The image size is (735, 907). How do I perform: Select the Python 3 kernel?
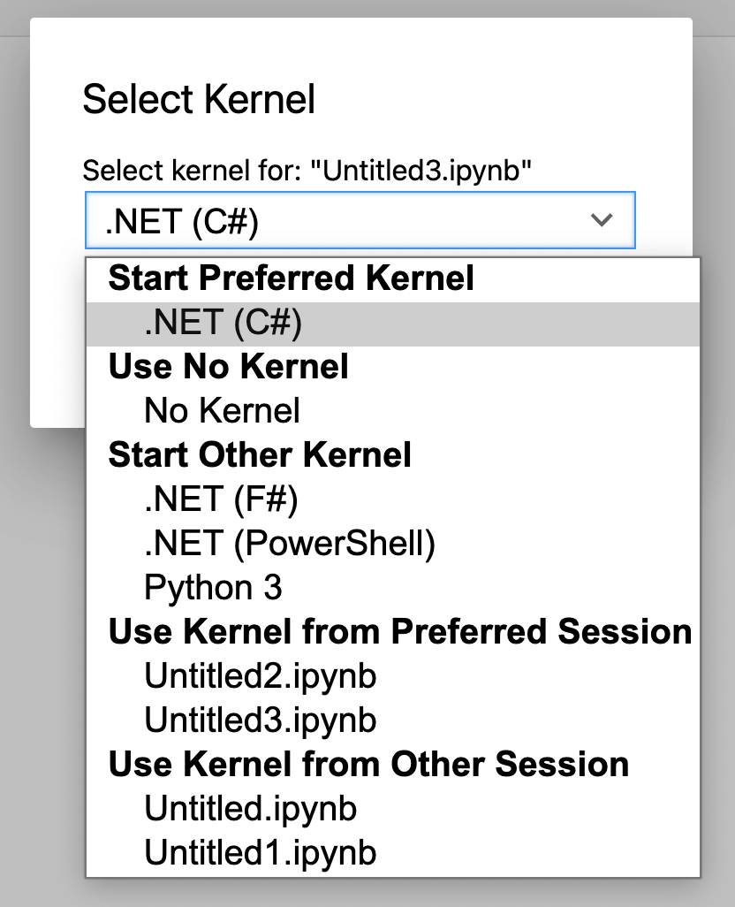[x=213, y=588]
